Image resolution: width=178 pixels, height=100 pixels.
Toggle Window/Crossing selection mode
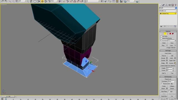38,1
